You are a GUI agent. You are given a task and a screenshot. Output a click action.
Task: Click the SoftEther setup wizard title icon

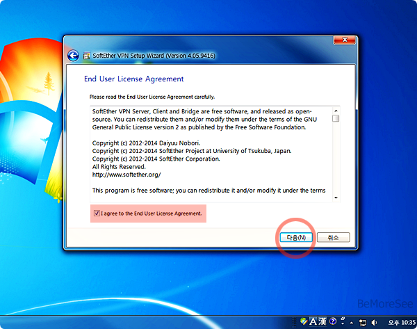pyautogui.click(x=86, y=56)
